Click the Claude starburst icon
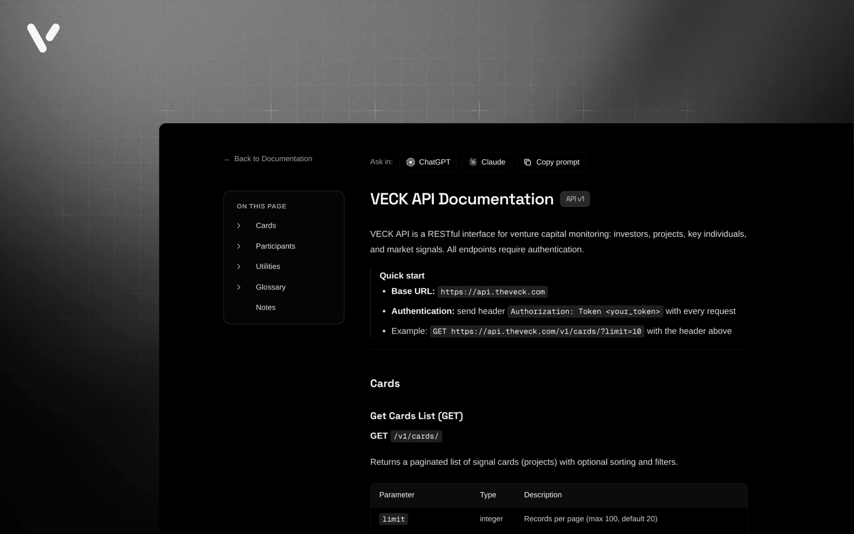Viewport: 854px width, 534px height. pos(473,162)
